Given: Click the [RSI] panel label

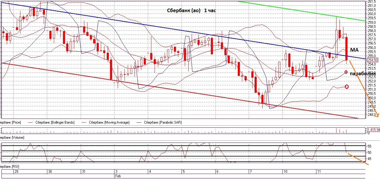Looking at the screenshot, I should 10,167.
